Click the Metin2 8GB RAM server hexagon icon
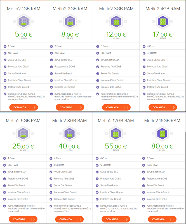The width and height of the screenshot is (186, 224). click(x=69, y=134)
